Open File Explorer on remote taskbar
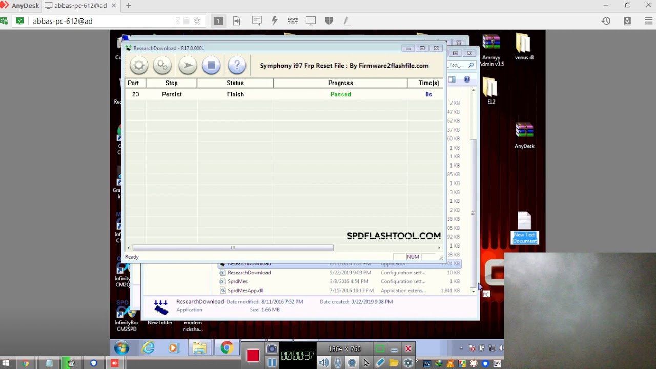This screenshot has height=369, width=656. [200, 348]
